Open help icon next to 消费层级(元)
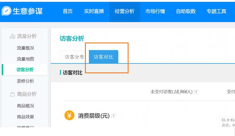235x136 pixels. [x=114, y=116]
